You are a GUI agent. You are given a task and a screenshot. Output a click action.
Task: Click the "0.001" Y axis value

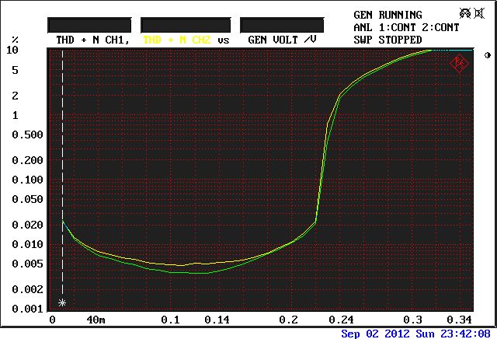coord(28,309)
